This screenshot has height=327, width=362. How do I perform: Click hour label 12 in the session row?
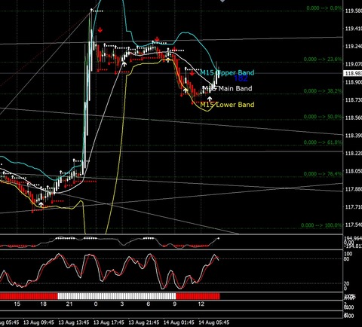pyautogui.click(x=201, y=304)
